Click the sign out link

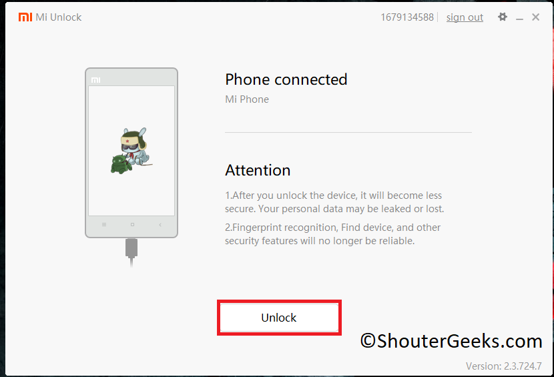(465, 17)
